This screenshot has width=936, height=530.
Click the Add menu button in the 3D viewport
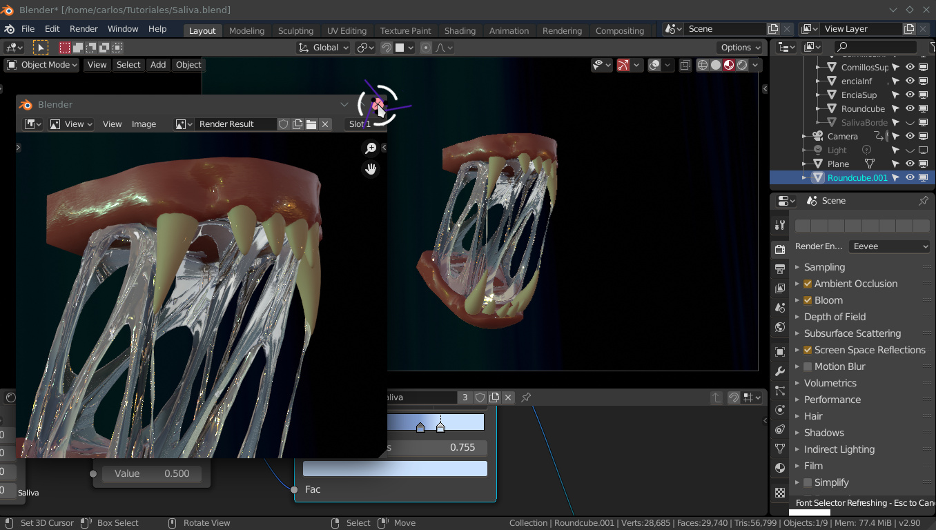coord(158,65)
